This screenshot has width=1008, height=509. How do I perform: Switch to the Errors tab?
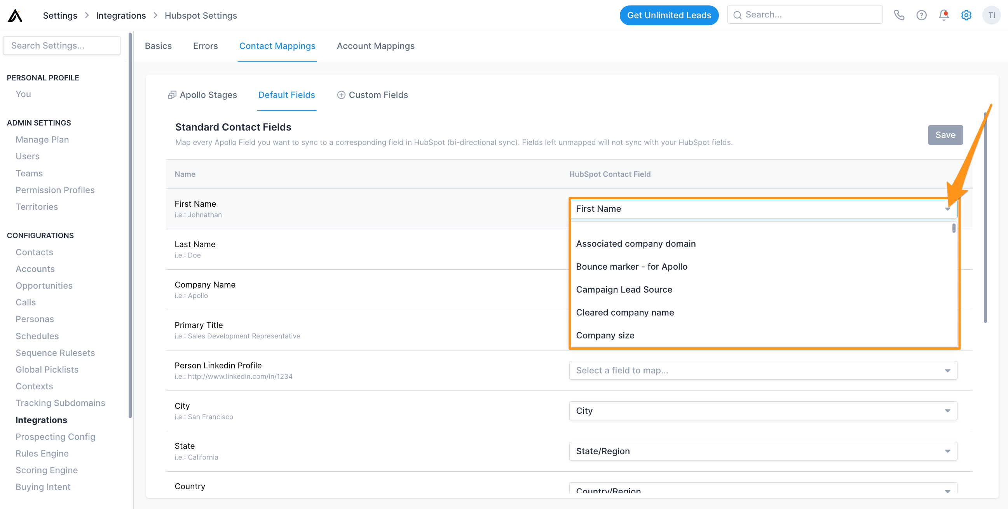[x=205, y=46]
